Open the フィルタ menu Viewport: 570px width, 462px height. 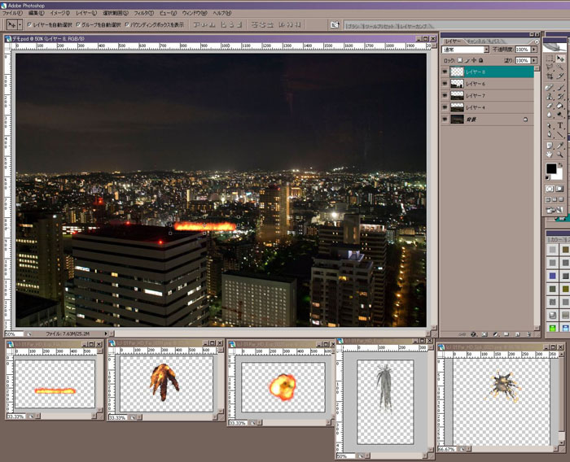coord(143,14)
